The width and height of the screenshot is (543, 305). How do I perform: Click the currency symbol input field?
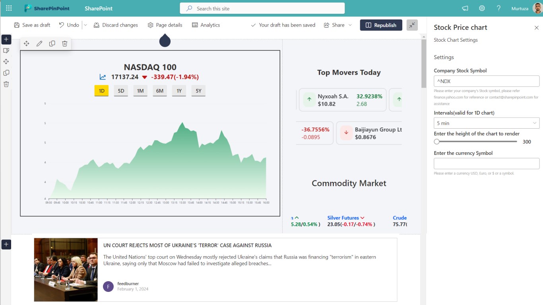tap(487, 164)
